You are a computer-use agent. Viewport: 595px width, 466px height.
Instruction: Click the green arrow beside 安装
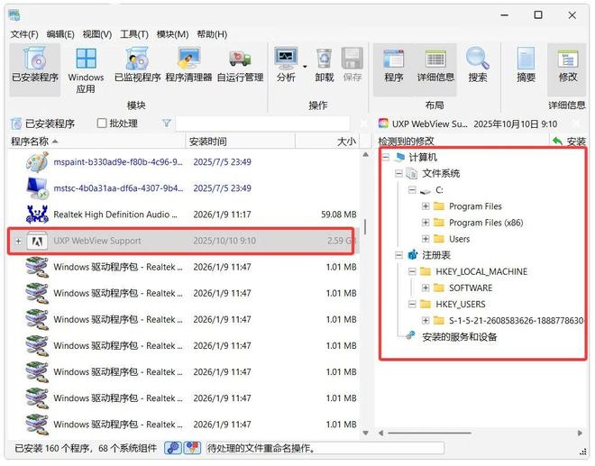pos(557,142)
